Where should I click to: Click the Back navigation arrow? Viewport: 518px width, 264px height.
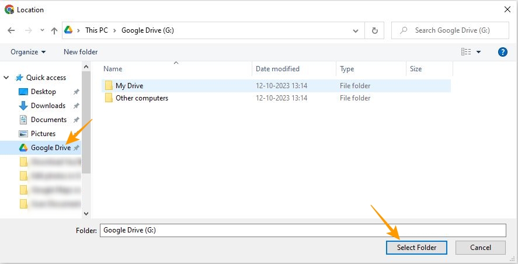click(11, 30)
